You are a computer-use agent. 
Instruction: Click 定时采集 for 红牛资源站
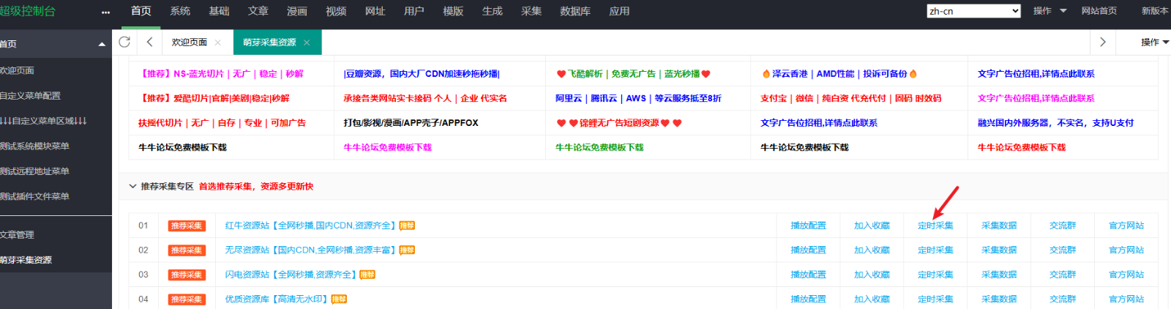tap(935, 226)
